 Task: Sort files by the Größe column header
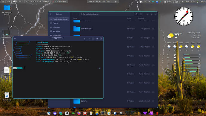(x=129, y=18)
